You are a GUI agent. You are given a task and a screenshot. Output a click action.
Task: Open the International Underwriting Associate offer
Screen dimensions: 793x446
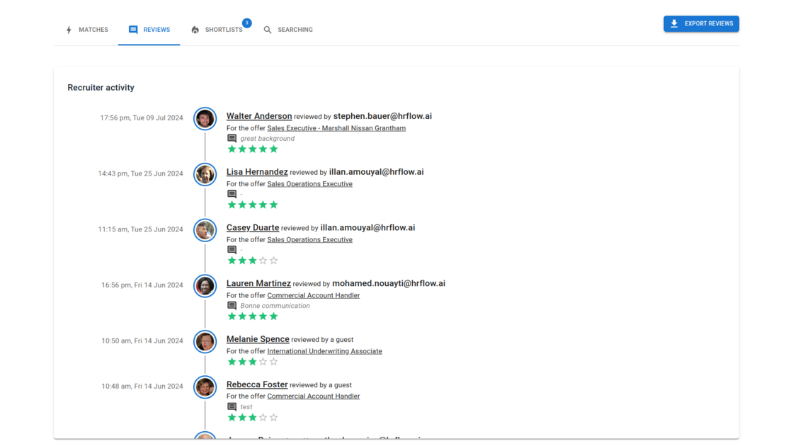click(324, 350)
